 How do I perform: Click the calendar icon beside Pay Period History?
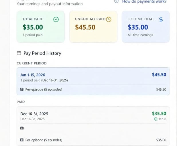click(x=19, y=53)
